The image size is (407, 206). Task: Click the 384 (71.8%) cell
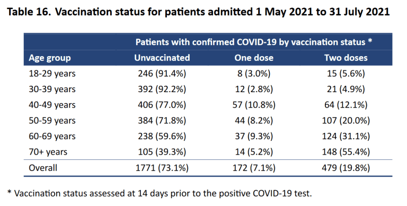tap(162, 121)
